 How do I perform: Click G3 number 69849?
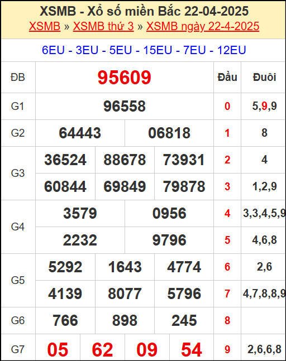coord(125,186)
